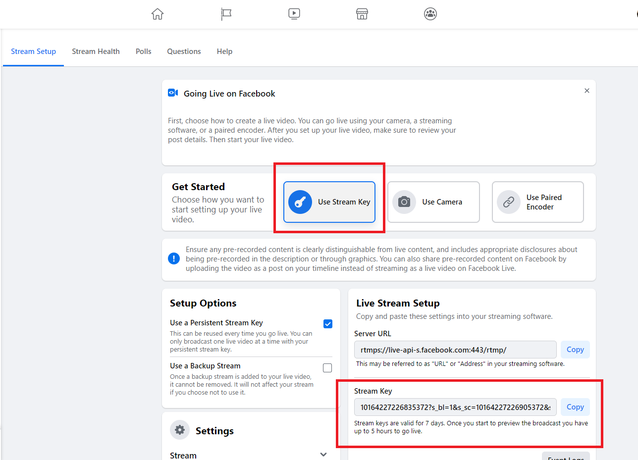Click the camera icon beside Going Live

coord(173,93)
